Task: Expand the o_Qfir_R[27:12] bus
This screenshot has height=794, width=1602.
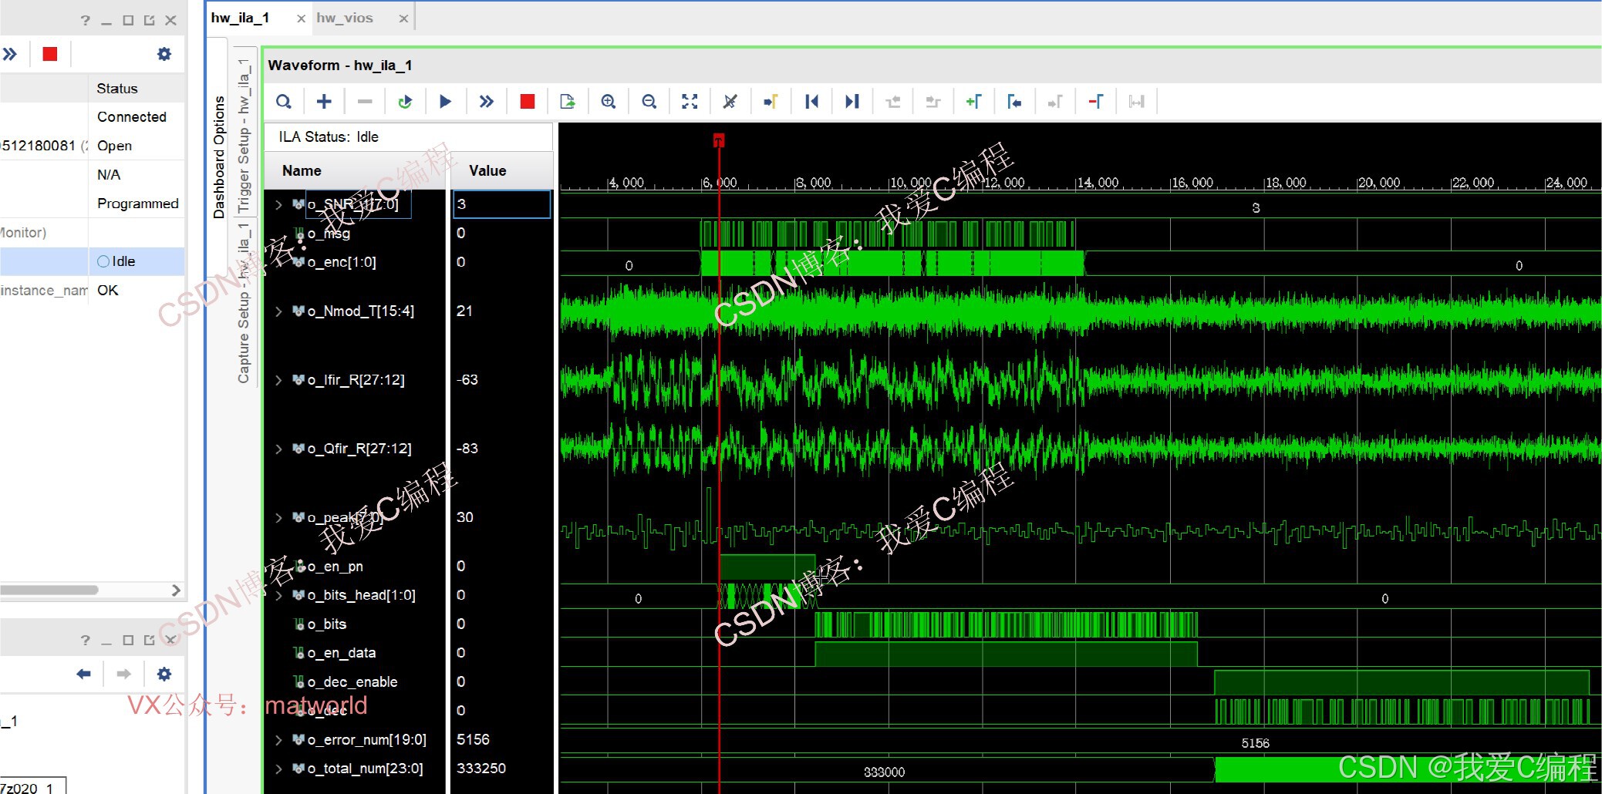Action: tap(278, 449)
